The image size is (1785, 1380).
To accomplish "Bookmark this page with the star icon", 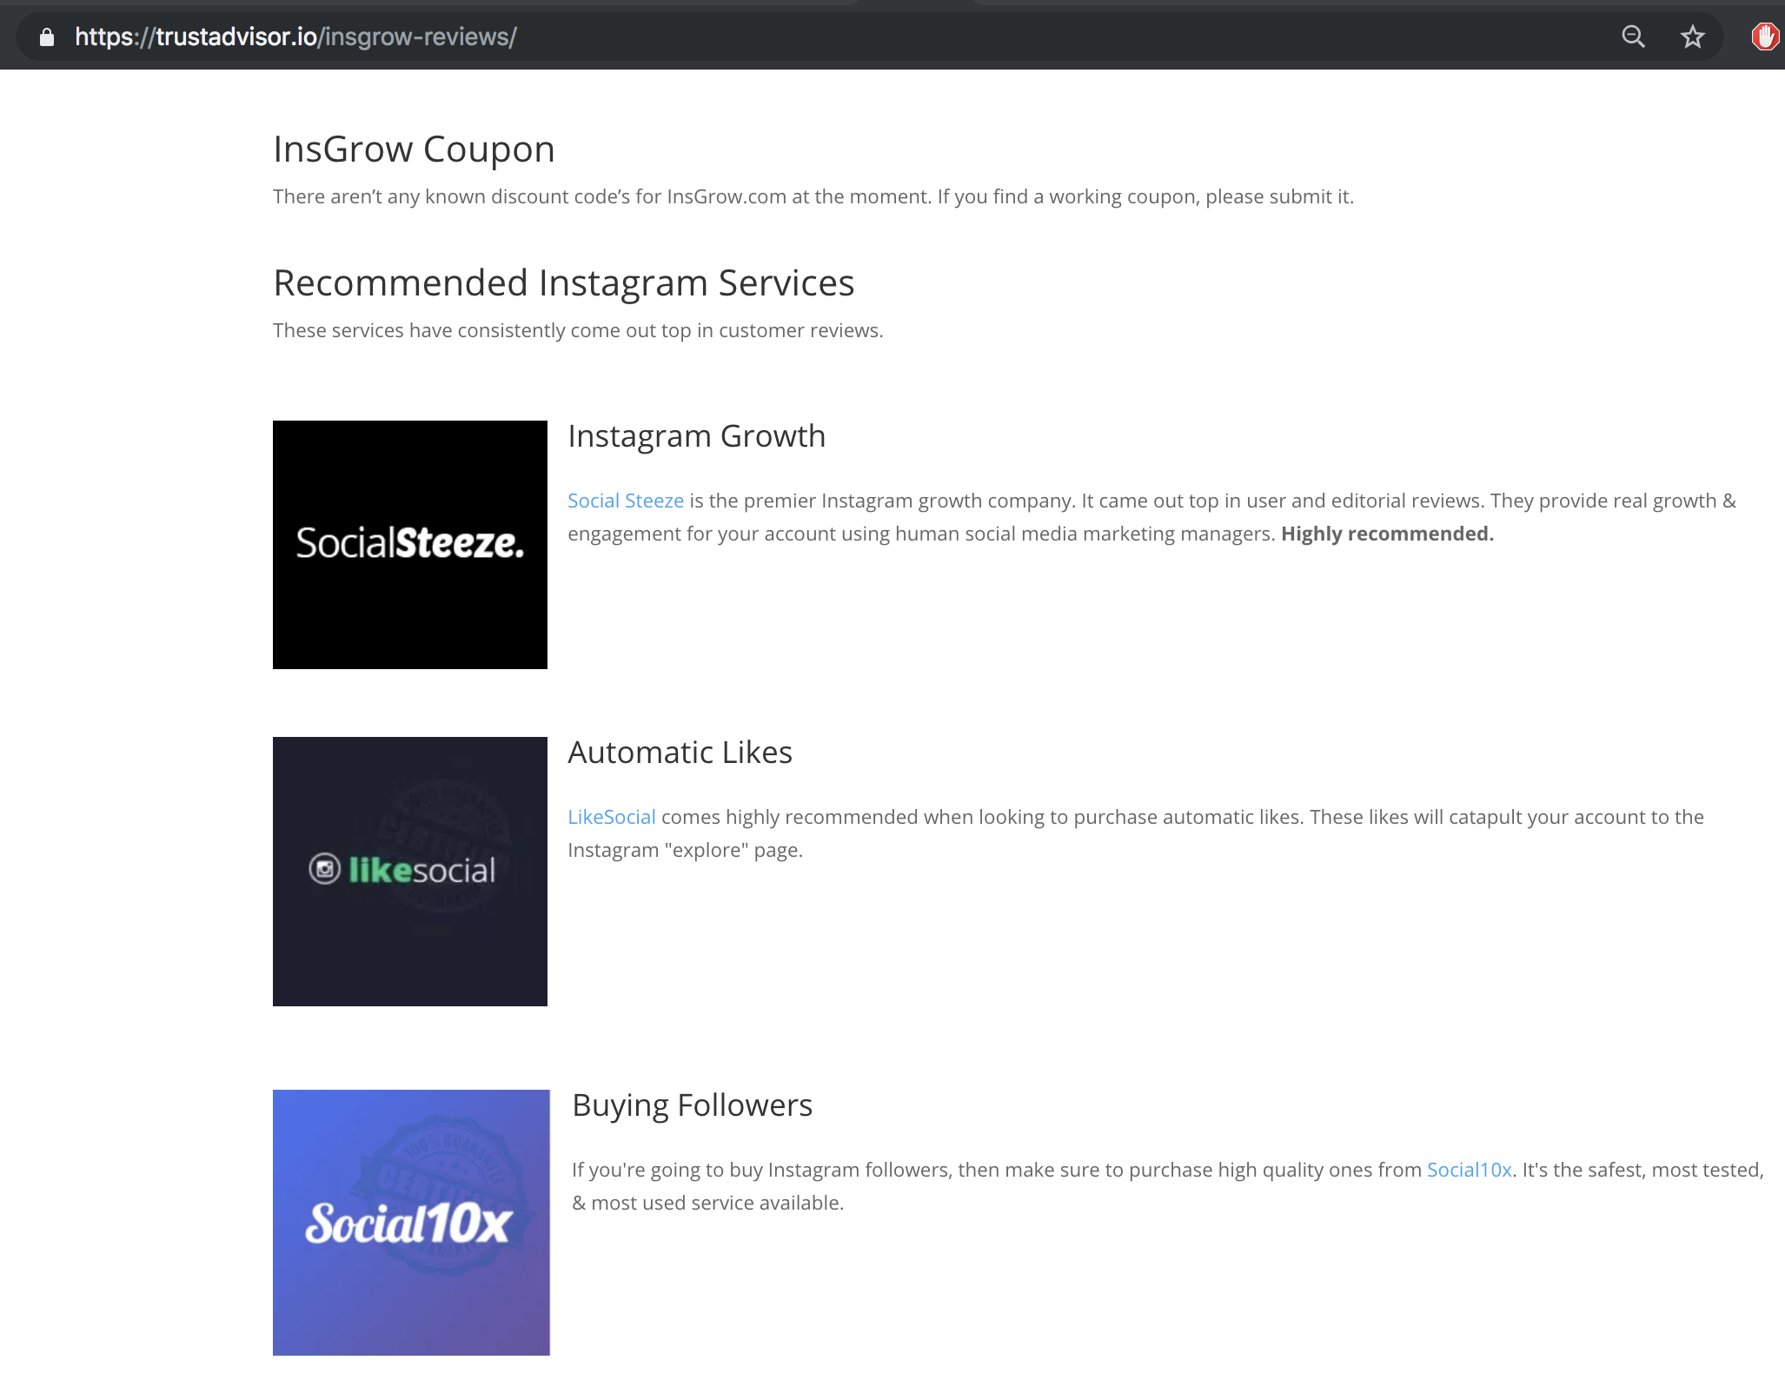I will tap(1692, 36).
